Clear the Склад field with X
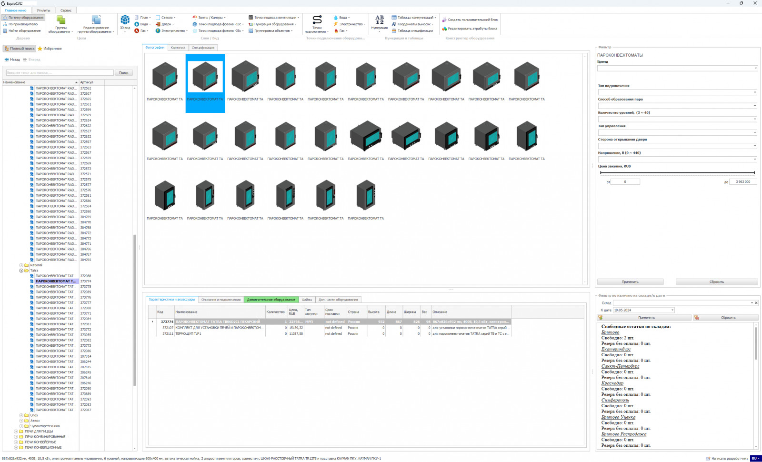 (x=756, y=303)
